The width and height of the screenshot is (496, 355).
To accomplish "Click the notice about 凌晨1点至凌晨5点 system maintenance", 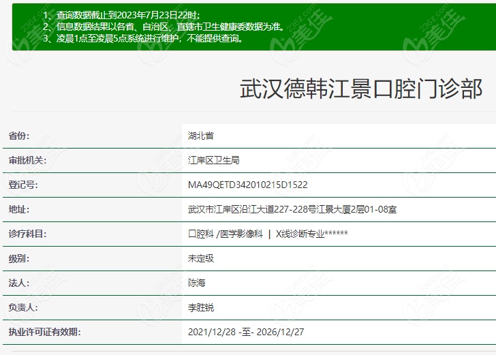I will (142, 38).
